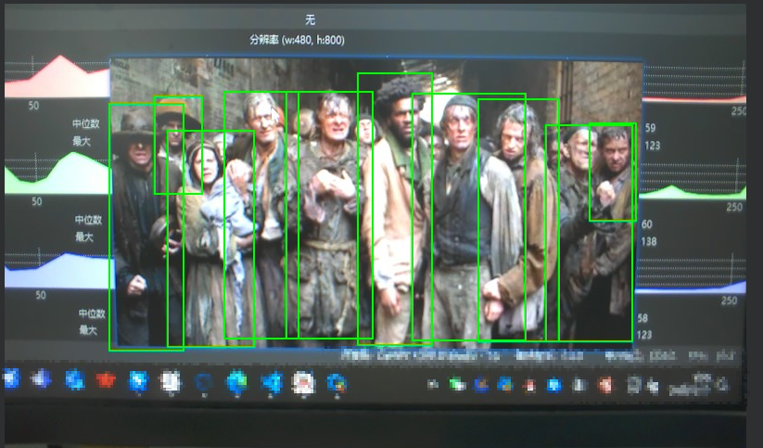Click the green channel median value '60'
763x448 pixels.
pyautogui.click(x=647, y=224)
